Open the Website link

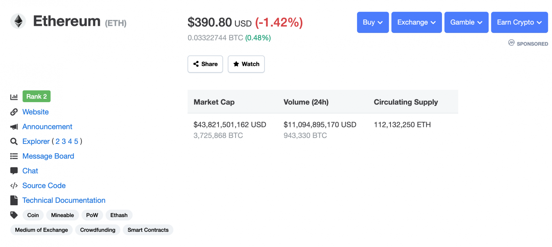(36, 112)
